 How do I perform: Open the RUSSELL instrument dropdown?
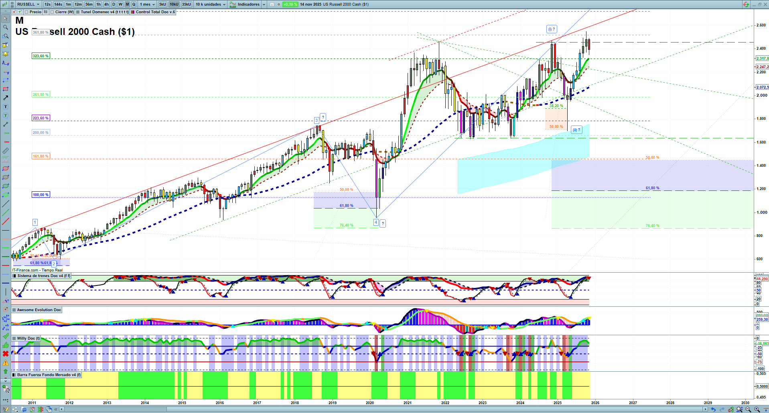[28, 4]
